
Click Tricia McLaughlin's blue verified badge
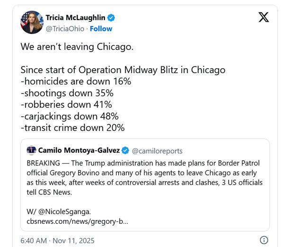click(x=112, y=18)
